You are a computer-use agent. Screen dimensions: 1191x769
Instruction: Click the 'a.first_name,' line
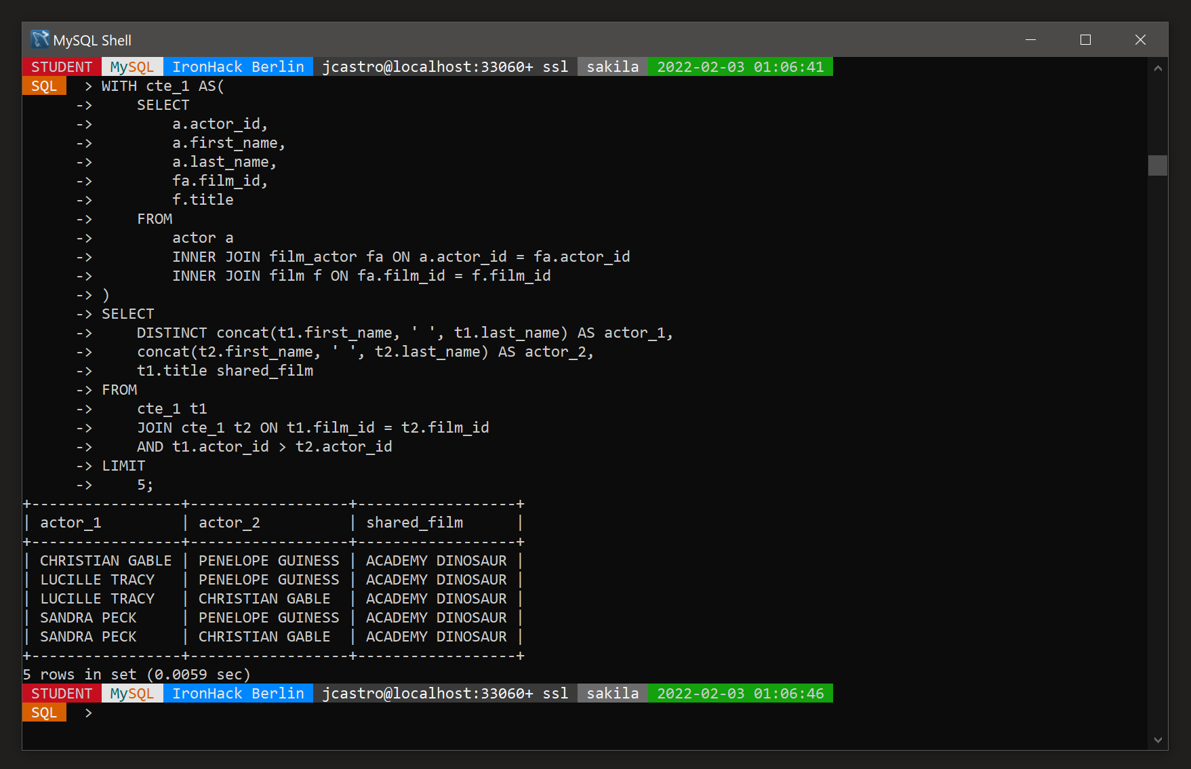click(x=228, y=143)
